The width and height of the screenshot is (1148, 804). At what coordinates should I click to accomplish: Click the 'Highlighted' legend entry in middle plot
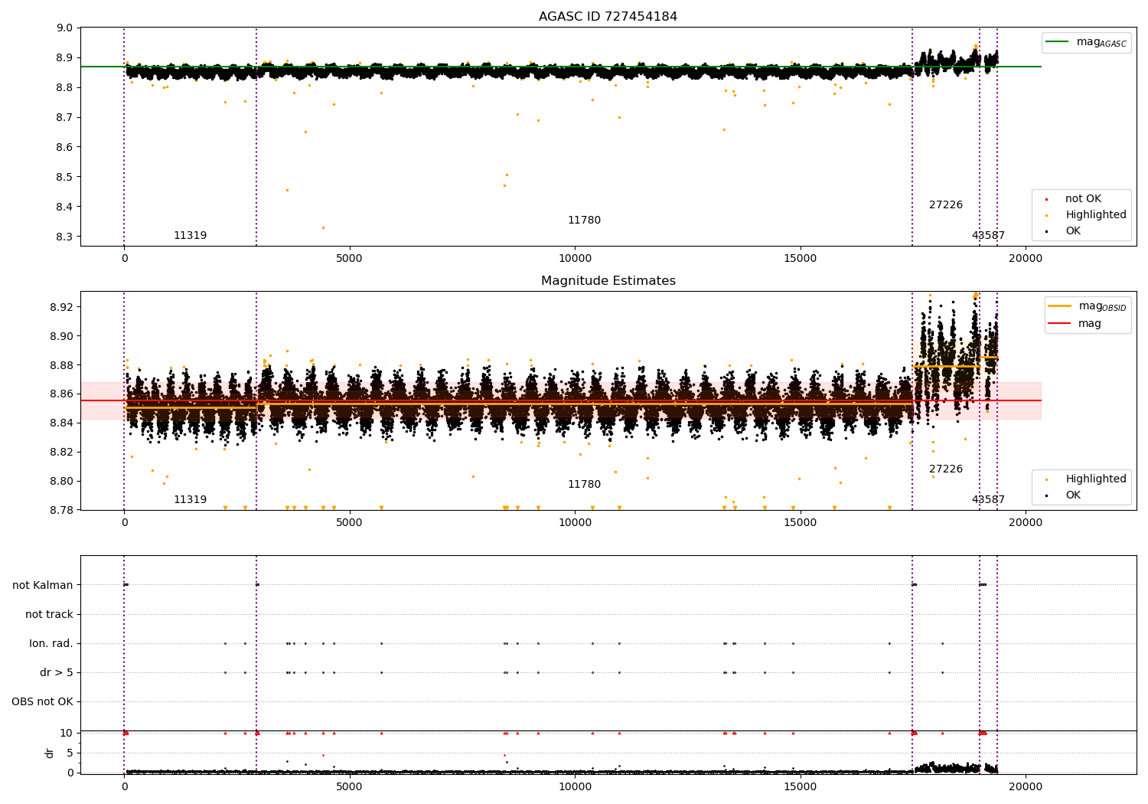pos(1095,479)
